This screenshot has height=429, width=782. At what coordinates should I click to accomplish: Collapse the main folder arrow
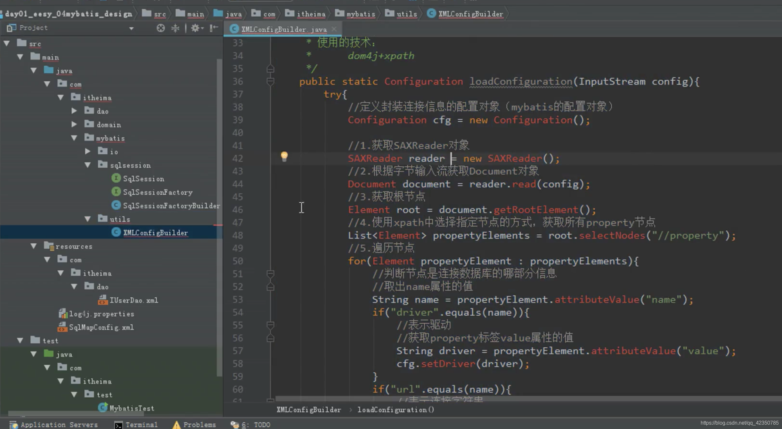coord(20,57)
